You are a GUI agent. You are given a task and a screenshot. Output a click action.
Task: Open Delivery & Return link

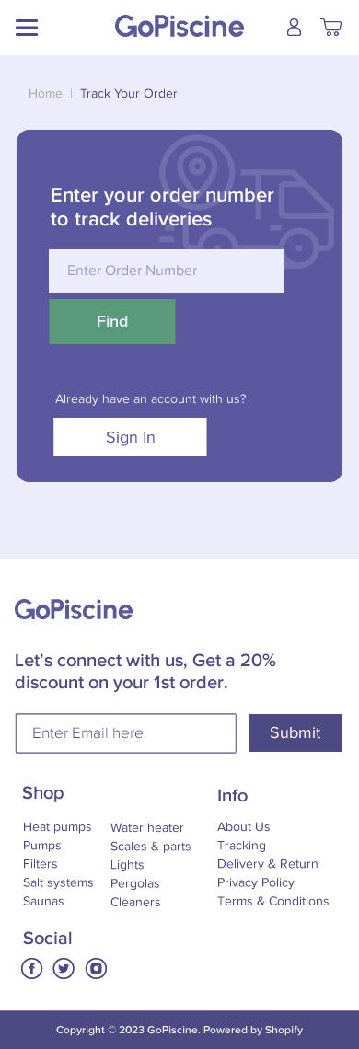(x=267, y=864)
